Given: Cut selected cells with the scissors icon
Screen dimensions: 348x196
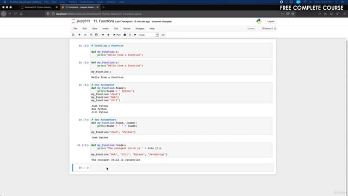Looking at the screenshot, I should coord(85,35).
